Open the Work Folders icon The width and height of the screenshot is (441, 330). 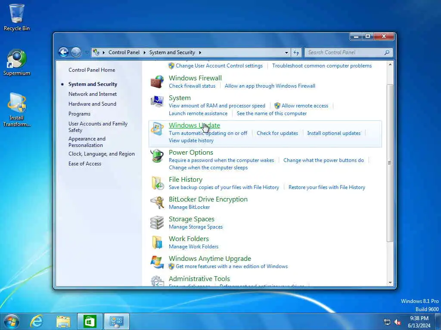pyautogui.click(x=157, y=242)
